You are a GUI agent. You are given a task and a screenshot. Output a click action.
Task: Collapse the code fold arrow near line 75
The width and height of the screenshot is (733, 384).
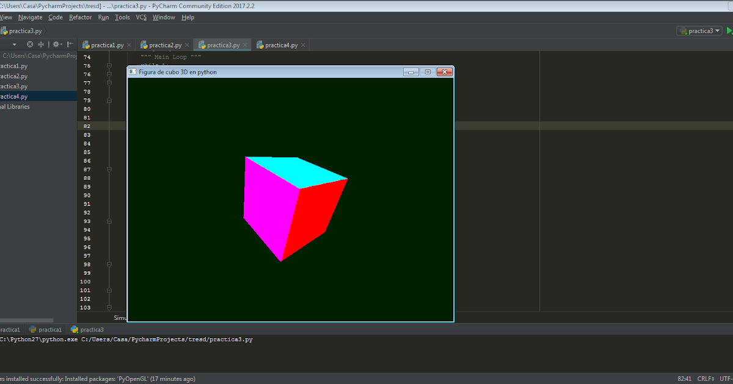[109, 66]
